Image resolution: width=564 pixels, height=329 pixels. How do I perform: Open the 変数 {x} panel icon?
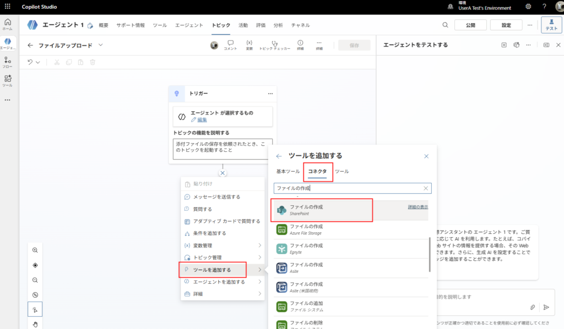[x=248, y=45]
